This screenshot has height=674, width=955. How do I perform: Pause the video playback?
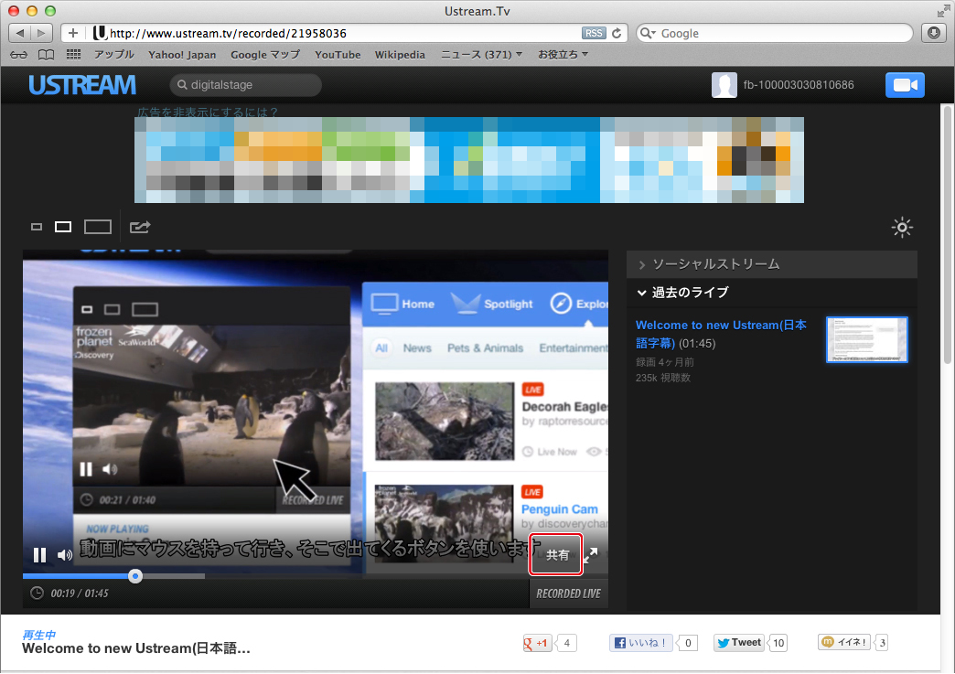click(x=39, y=555)
